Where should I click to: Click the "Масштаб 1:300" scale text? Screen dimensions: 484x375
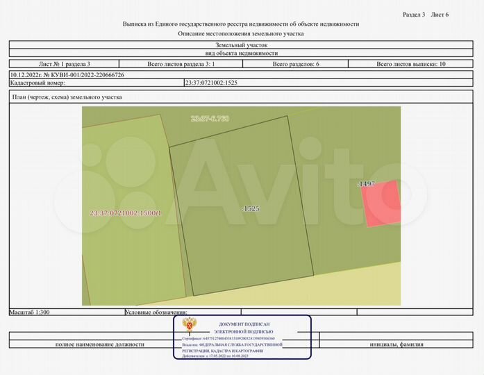tap(30, 312)
